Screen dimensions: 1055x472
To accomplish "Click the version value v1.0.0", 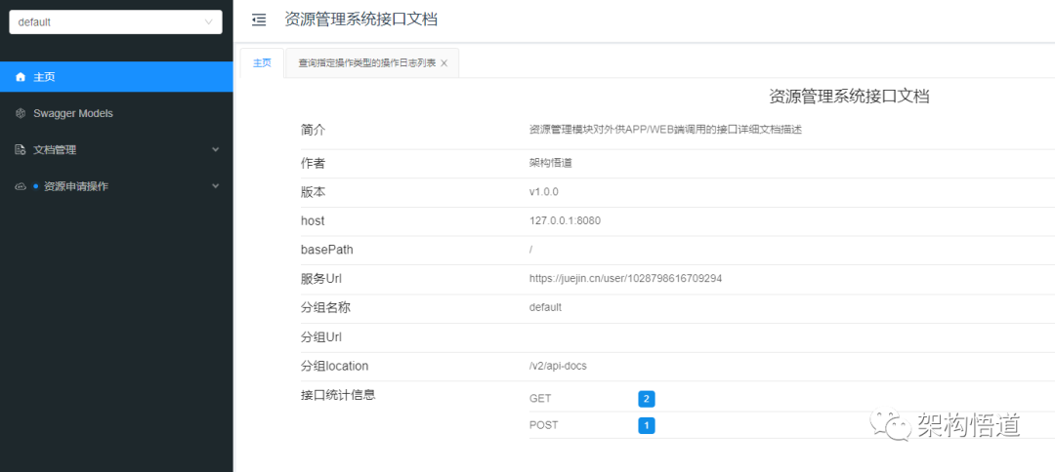I will click(x=544, y=191).
